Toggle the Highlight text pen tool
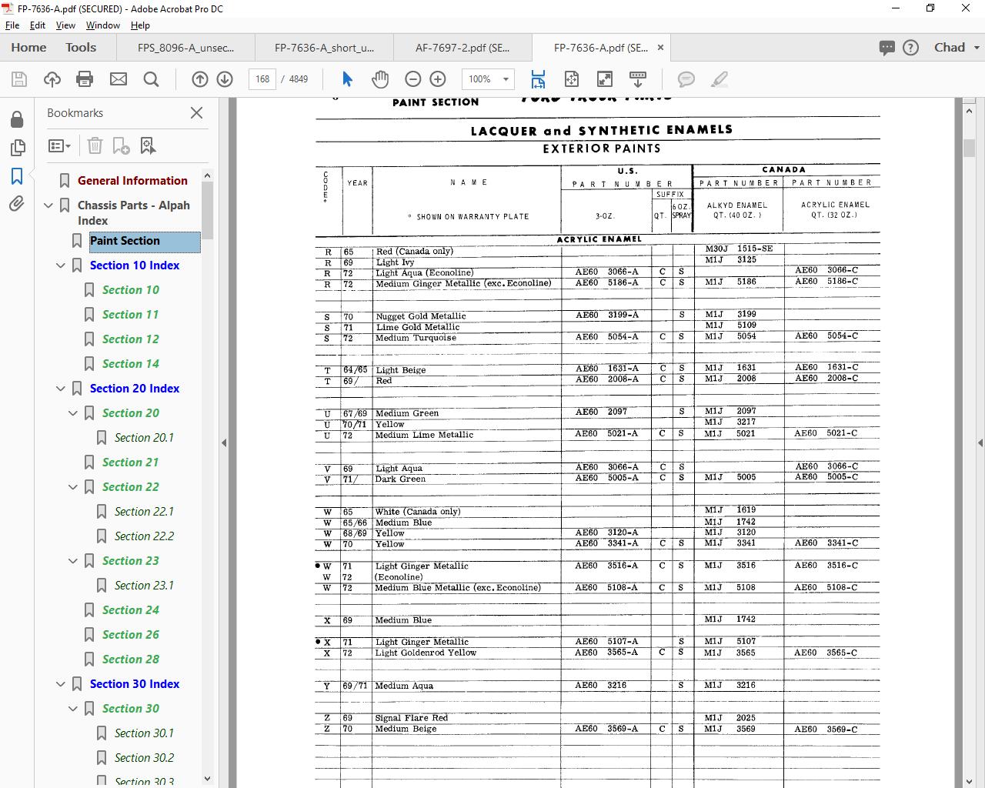This screenshot has height=788, width=985. [x=720, y=79]
